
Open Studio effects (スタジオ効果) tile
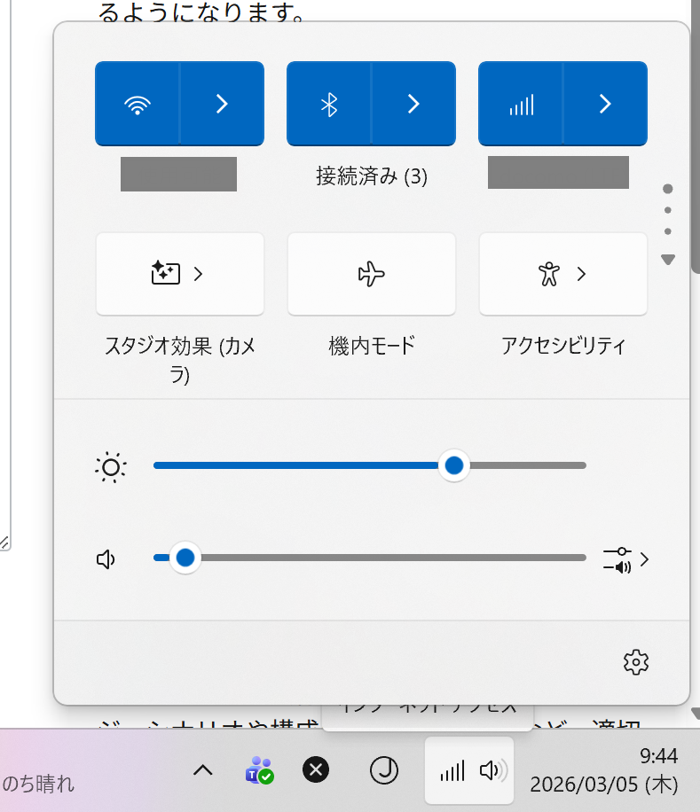pos(180,274)
